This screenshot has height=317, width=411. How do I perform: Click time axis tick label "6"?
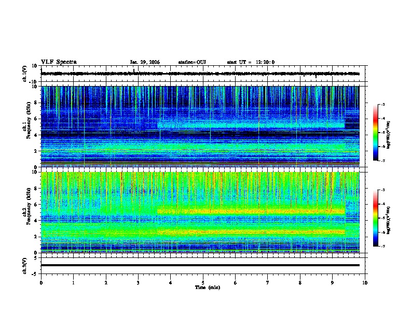tap(236, 283)
